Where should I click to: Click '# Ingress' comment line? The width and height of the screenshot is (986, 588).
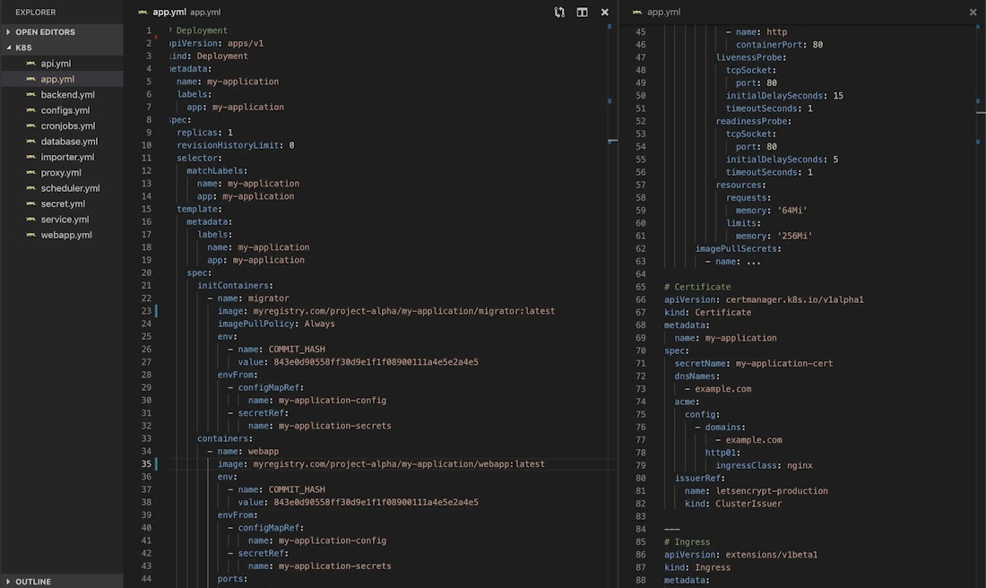point(687,542)
